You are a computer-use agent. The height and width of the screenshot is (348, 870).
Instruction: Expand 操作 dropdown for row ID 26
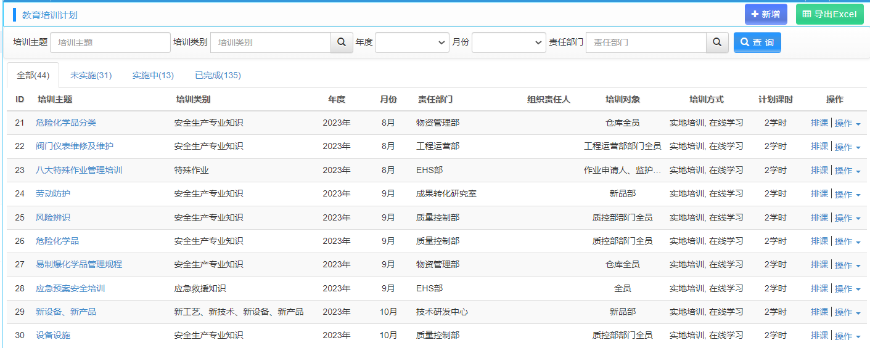pyautogui.click(x=848, y=241)
